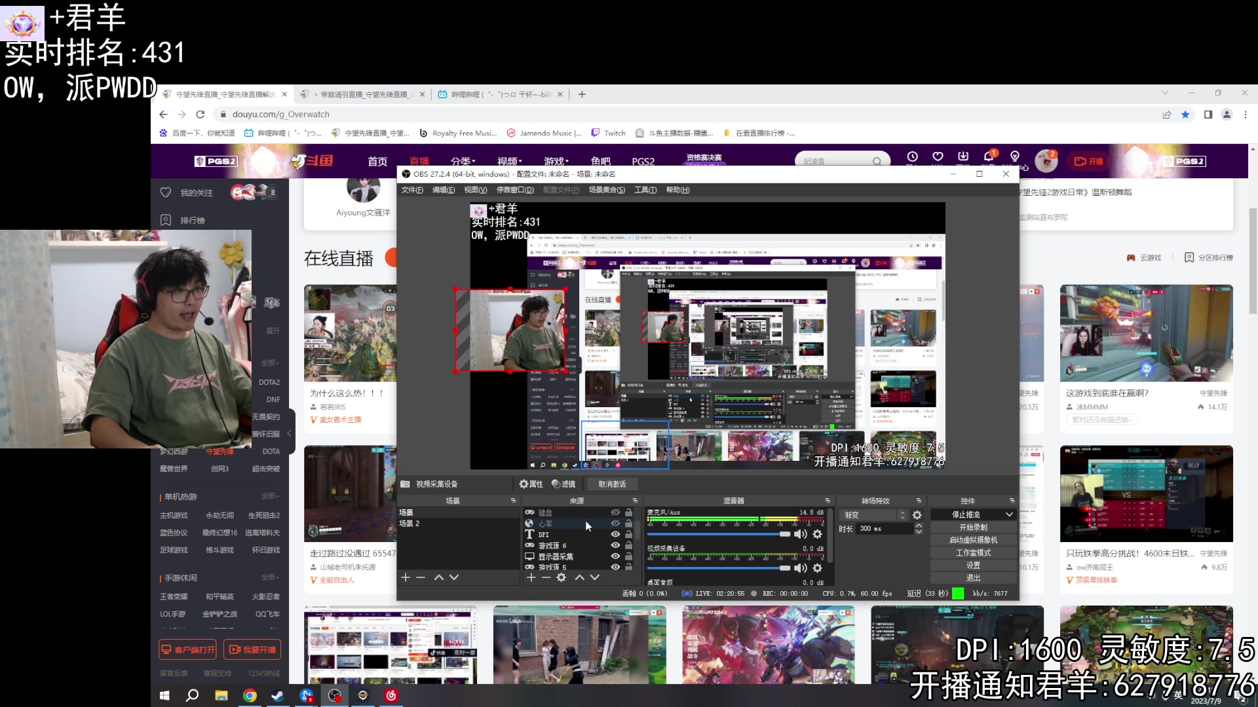Pop out the 来源 dock panel
This screenshot has width=1258, height=707.
(x=635, y=501)
